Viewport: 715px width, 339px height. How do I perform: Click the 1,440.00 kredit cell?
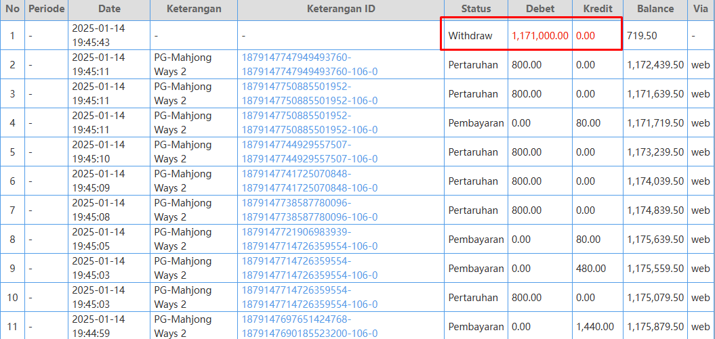[x=595, y=327]
